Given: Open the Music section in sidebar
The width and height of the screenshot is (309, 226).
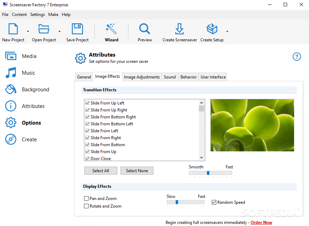Looking at the screenshot, I should click(x=20, y=73).
